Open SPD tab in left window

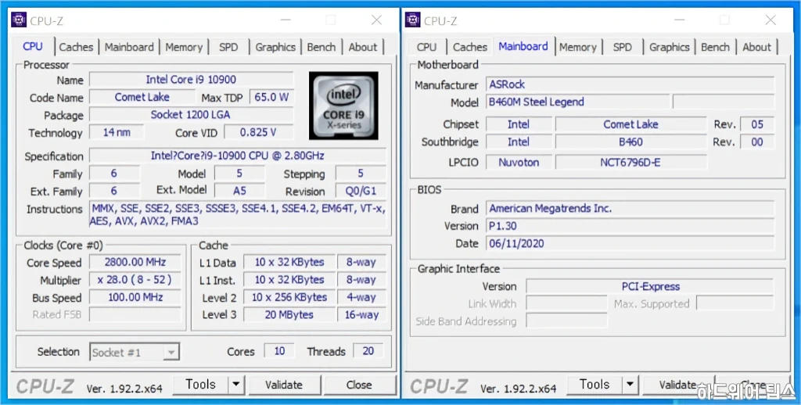pos(228,47)
